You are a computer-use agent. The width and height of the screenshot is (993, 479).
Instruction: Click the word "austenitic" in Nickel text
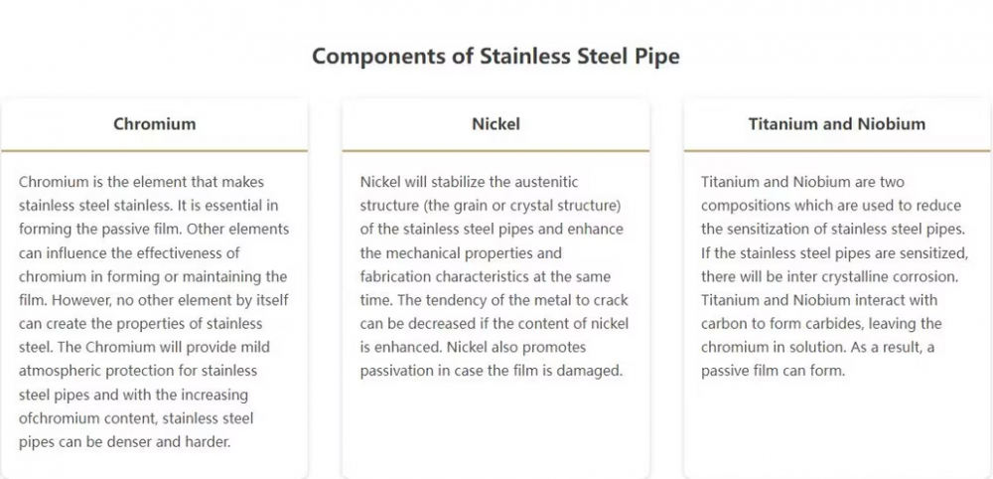543,182
